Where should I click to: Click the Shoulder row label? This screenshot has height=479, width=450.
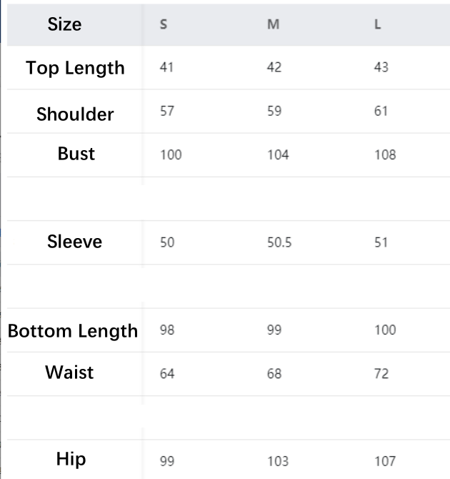click(75, 114)
